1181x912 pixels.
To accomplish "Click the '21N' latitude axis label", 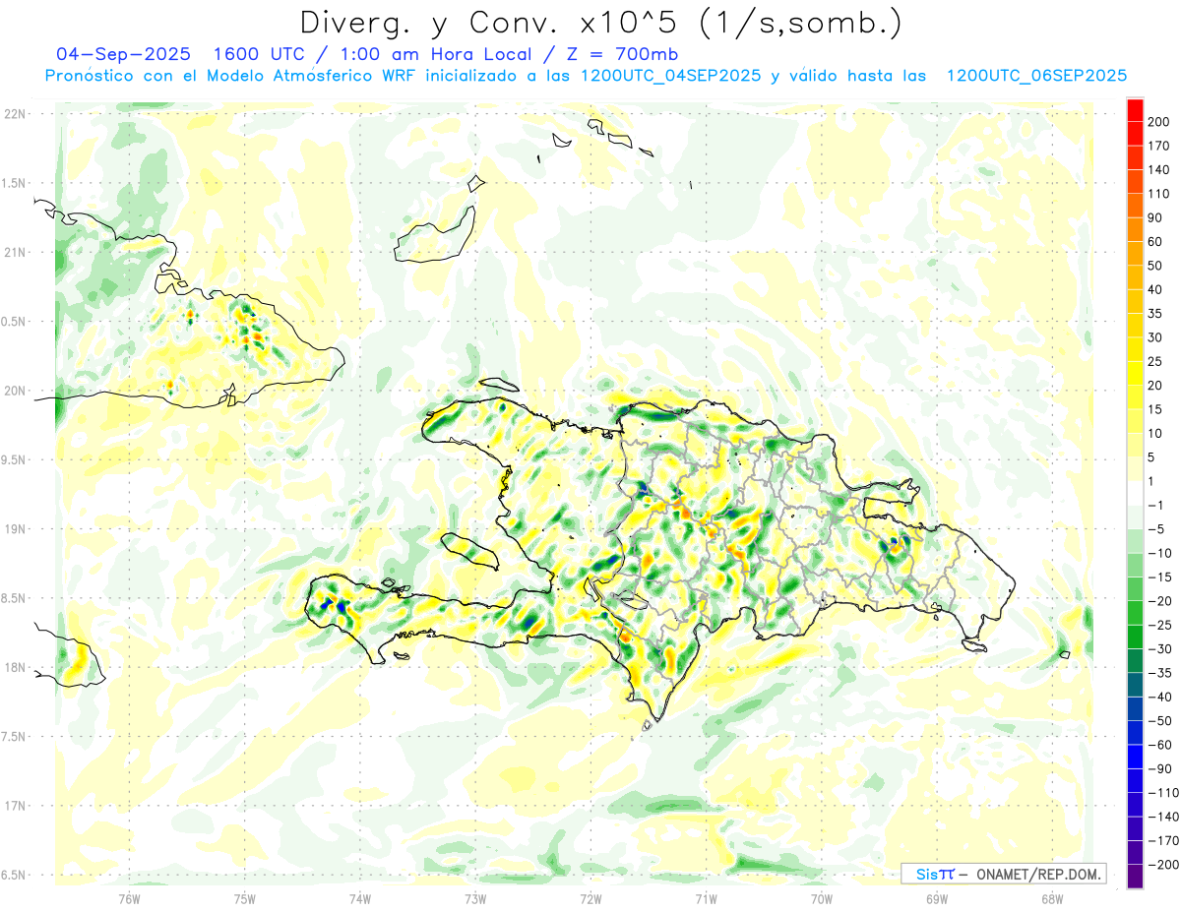I will (x=15, y=253).
